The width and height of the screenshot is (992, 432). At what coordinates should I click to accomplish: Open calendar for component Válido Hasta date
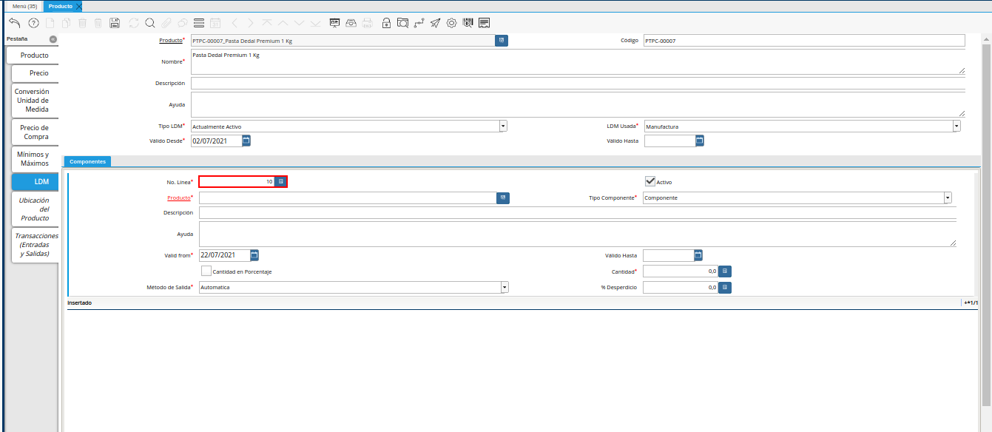pyautogui.click(x=698, y=255)
